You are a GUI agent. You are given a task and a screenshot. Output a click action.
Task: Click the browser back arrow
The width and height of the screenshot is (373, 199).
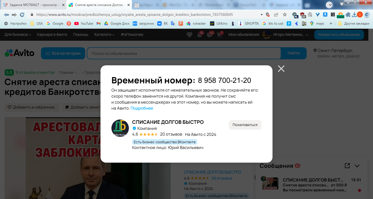[6, 14]
